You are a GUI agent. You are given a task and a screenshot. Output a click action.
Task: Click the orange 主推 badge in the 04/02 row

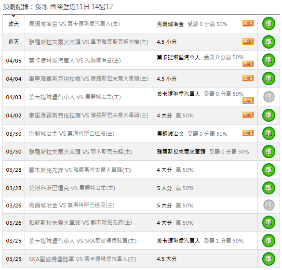[248, 115]
